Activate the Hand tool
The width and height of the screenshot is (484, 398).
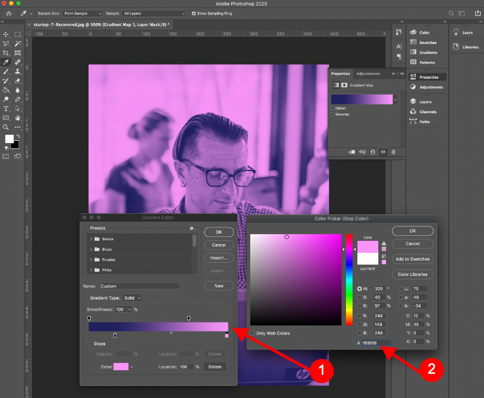[18, 118]
